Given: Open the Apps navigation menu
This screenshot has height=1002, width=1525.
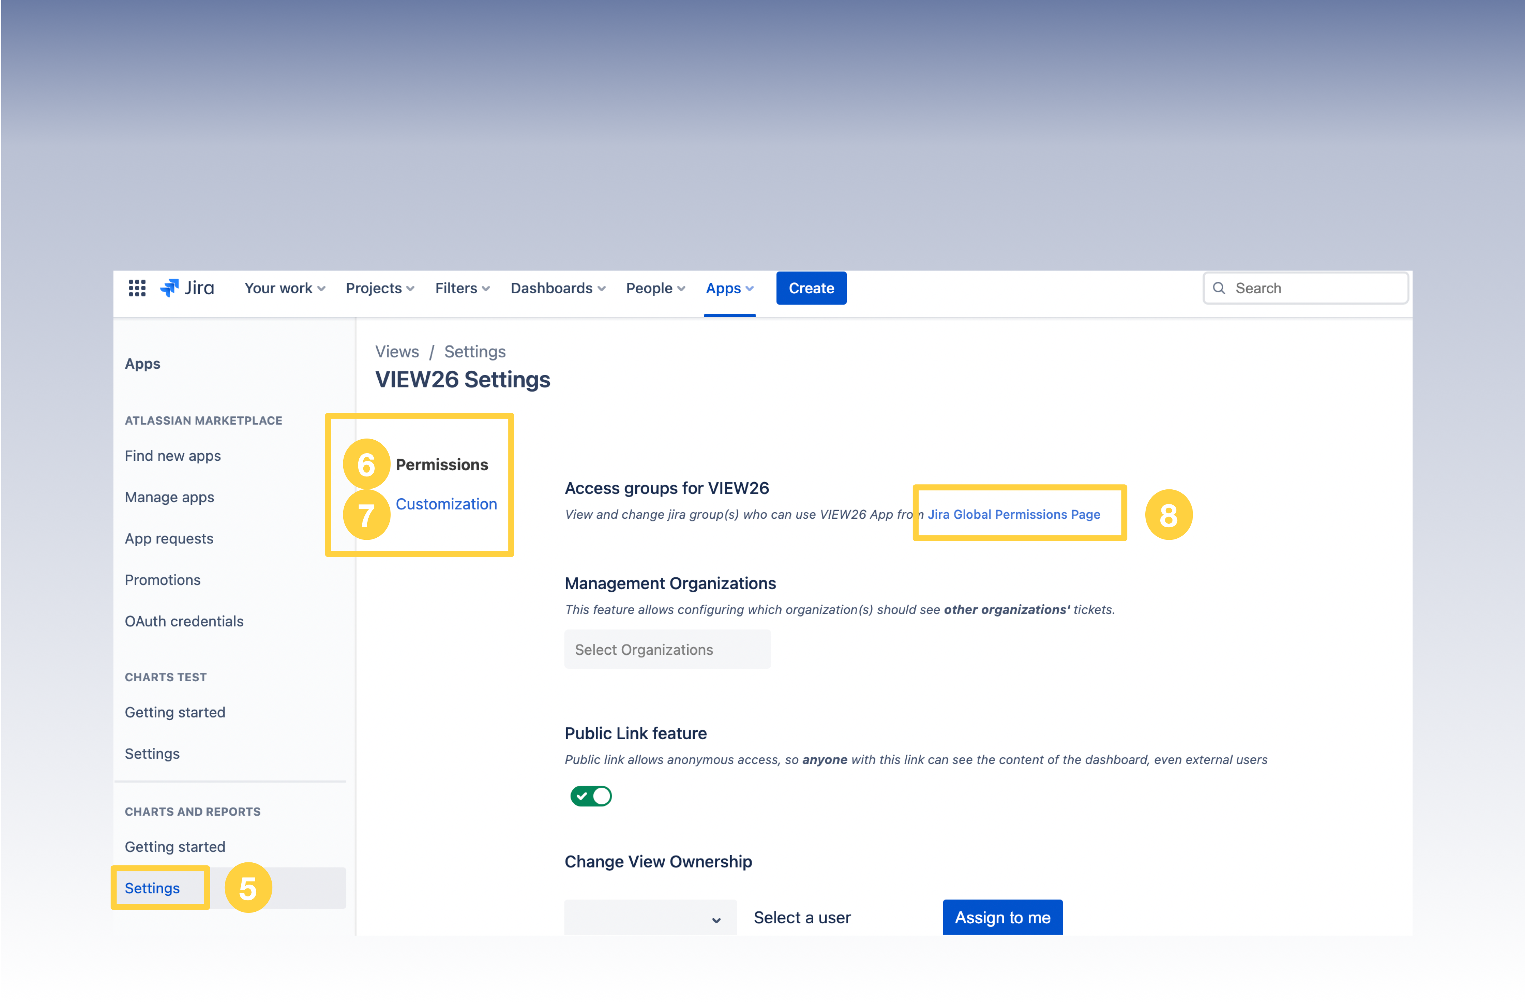Looking at the screenshot, I should coord(729,289).
